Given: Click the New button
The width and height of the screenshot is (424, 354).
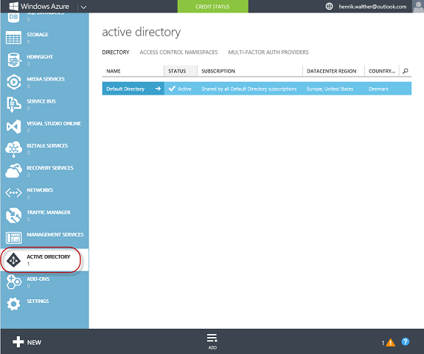Looking at the screenshot, I should [27, 342].
